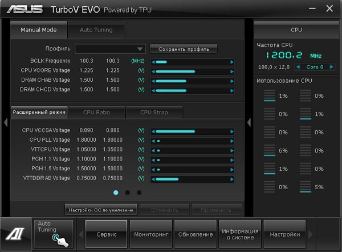Viewport: 342px width, 252px height.
Task: Open the Настройки menu button
Action: [x=284, y=234]
